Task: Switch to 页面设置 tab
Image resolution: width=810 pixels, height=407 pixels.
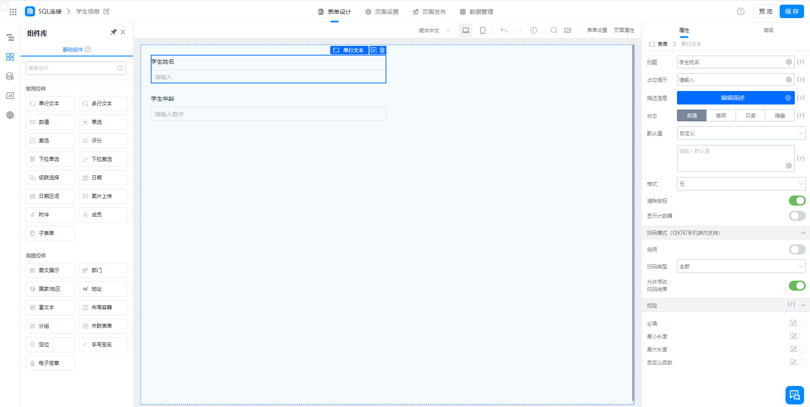Action: pos(382,12)
